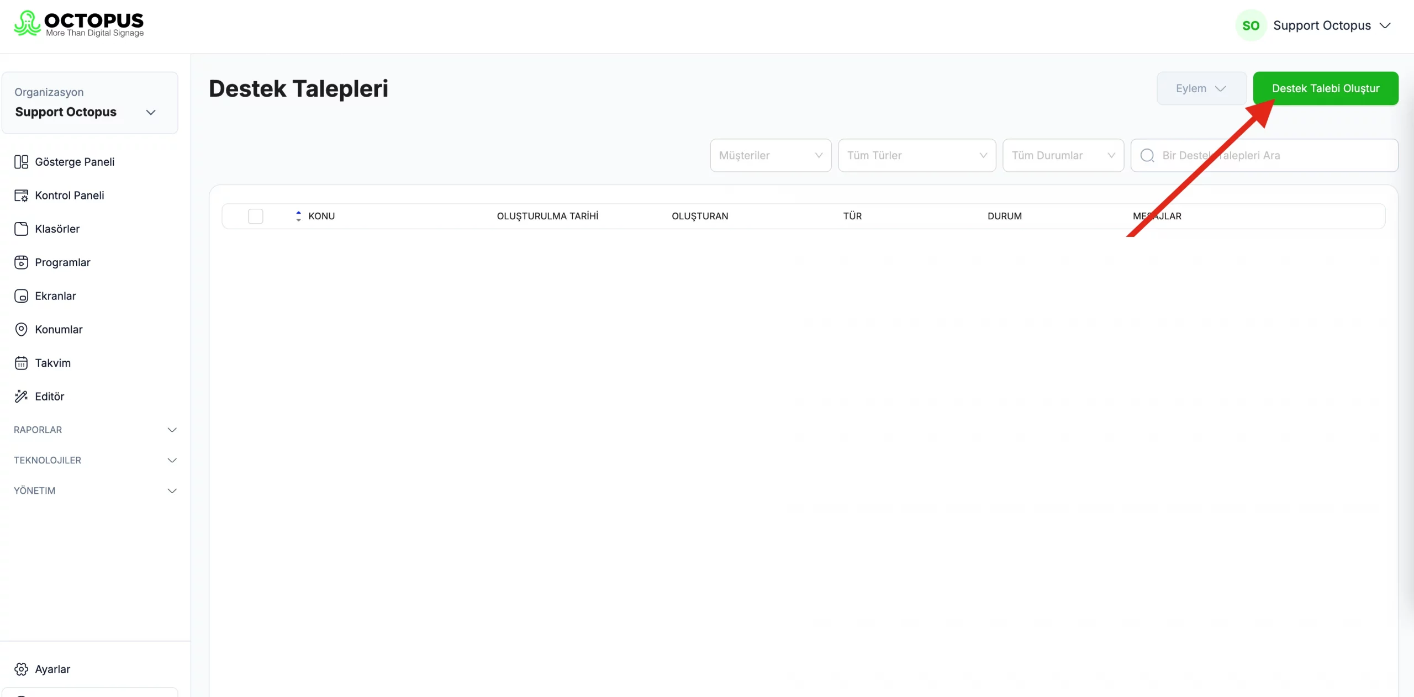Click the Support Octopus account name
This screenshot has height=697, width=1414.
pyautogui.click(x=1322, y=25)
